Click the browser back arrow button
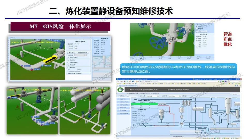This screenshot has width=248, height=139. [118, 82]
